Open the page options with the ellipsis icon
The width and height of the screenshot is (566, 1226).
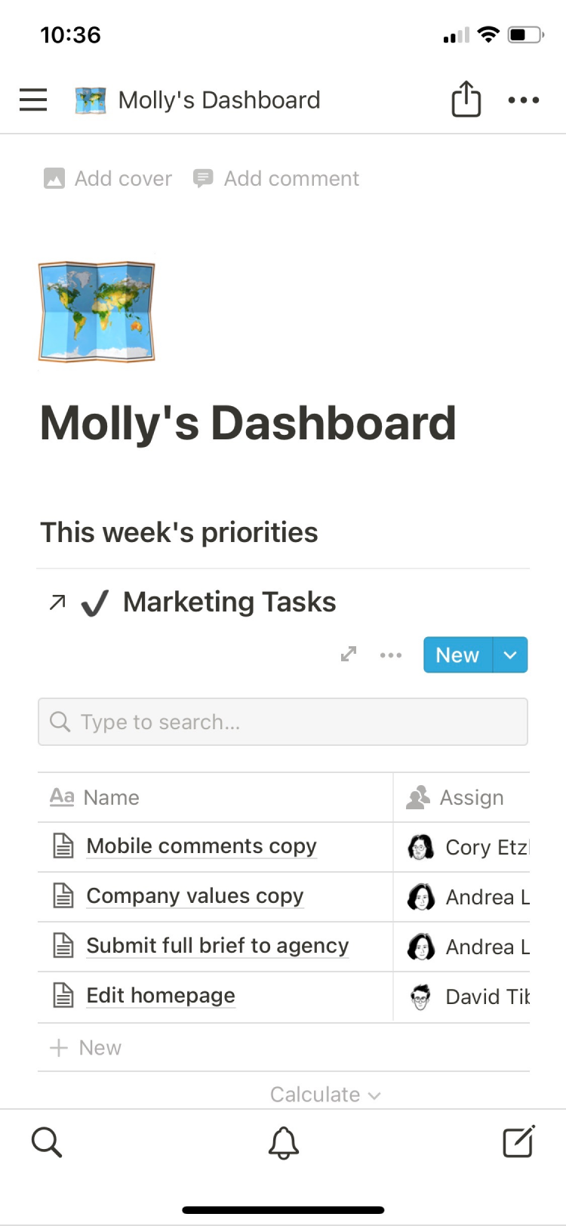coord(524,99)
